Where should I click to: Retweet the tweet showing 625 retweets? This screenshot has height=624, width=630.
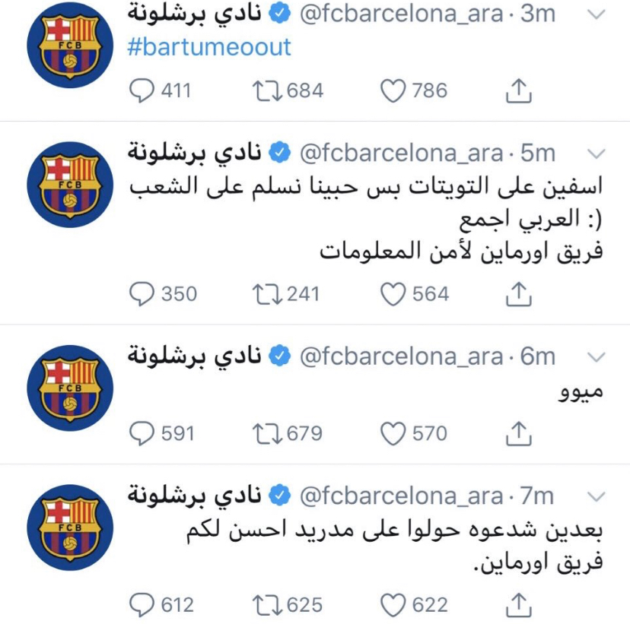pyautogui.click(x=267, y=605)
